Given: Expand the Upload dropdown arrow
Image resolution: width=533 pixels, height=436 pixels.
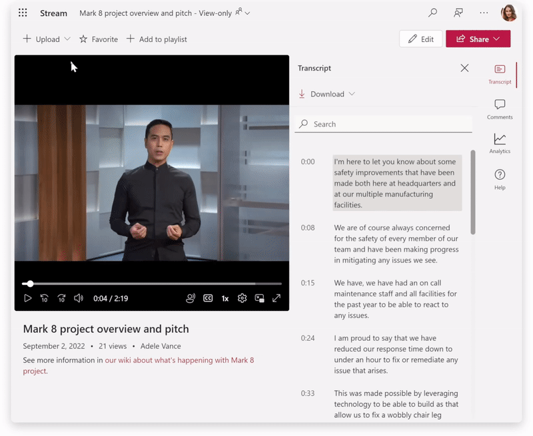Looking at the screenshot, I should pyautogui.click(x=67, y=39).
